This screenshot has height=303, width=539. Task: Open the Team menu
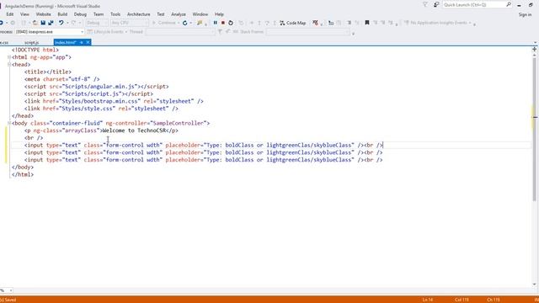pyautogui.click(x=99, y=14)
